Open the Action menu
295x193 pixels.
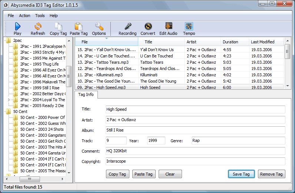[x=24, y=16]
